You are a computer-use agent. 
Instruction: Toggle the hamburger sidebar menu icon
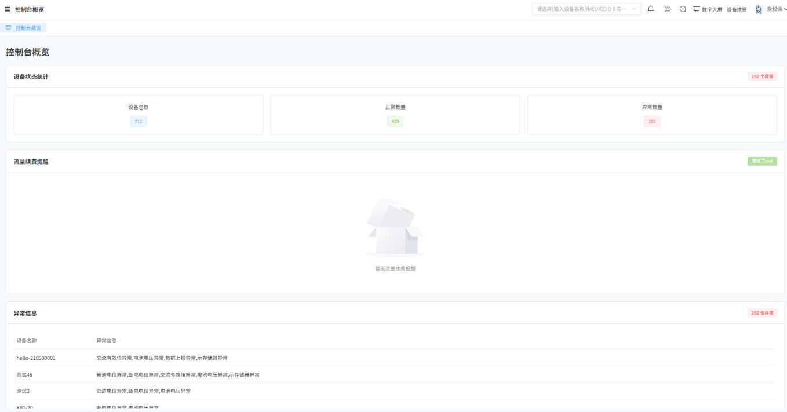[8, 9]
